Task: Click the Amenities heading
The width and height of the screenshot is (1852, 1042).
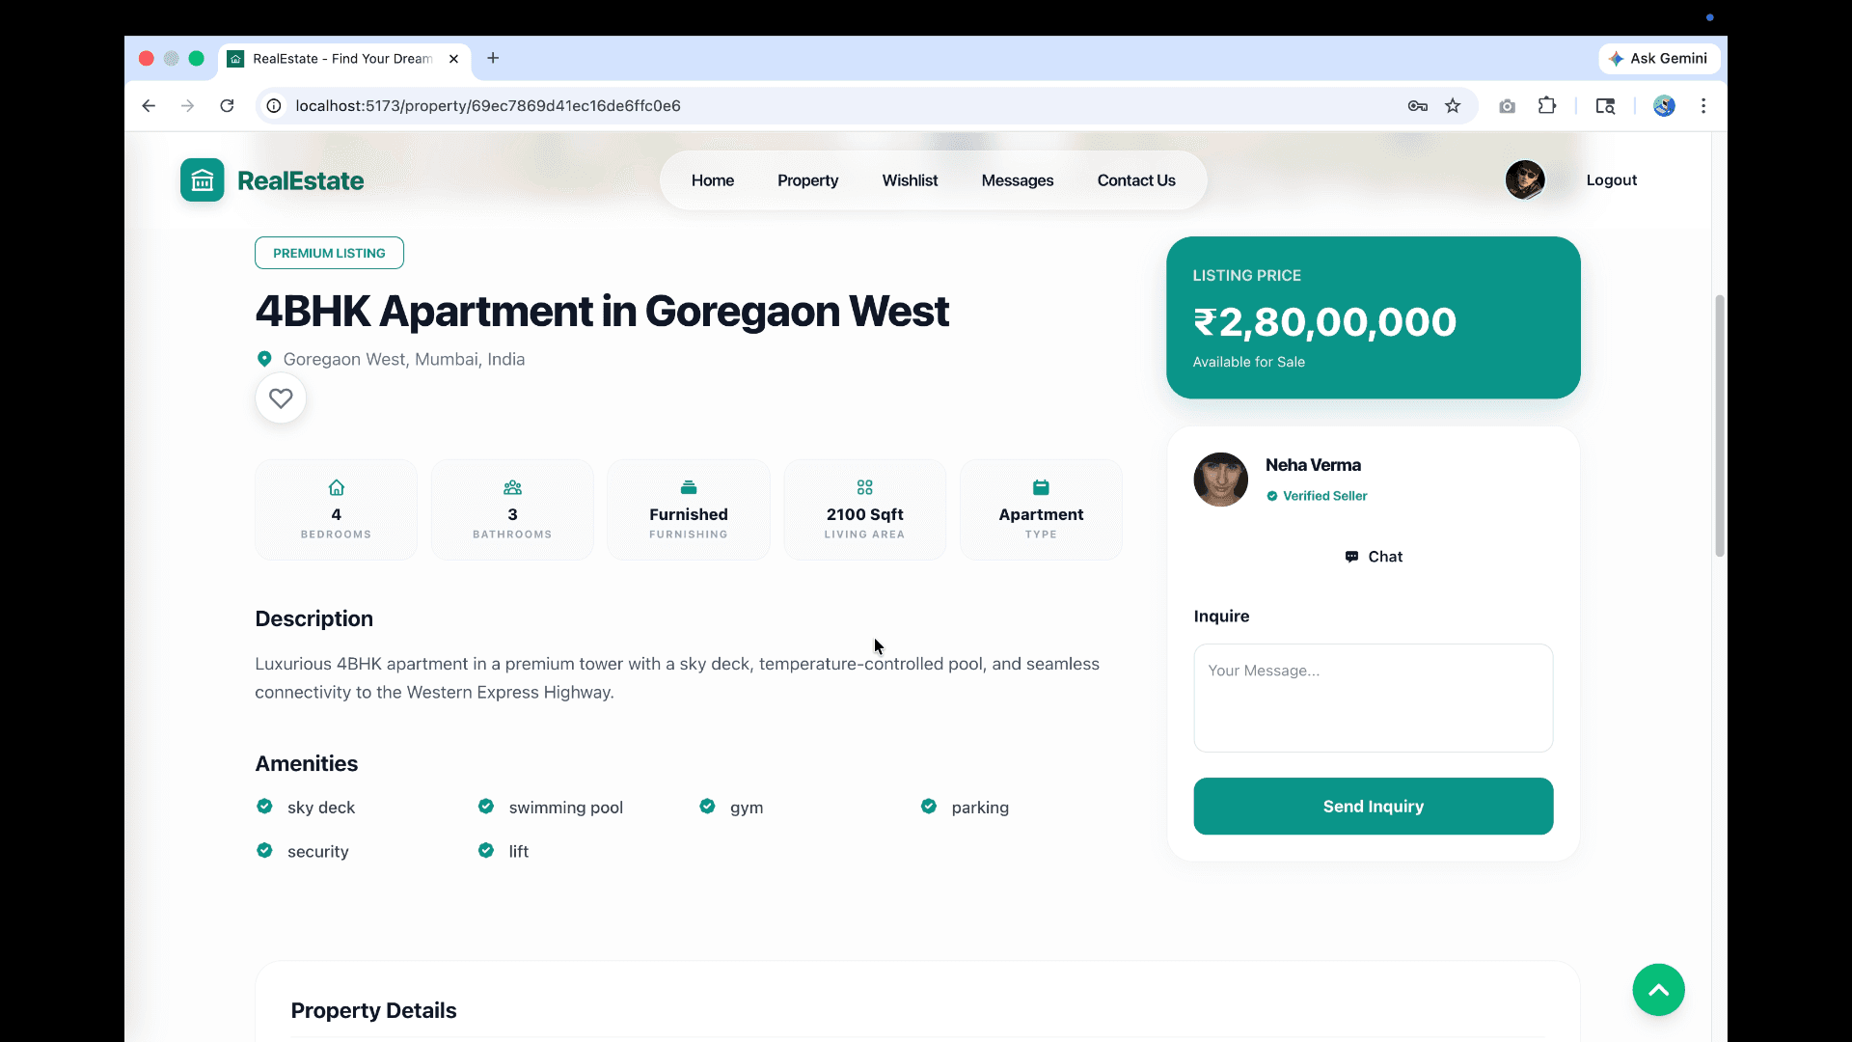Action: (x=306, y=763)
